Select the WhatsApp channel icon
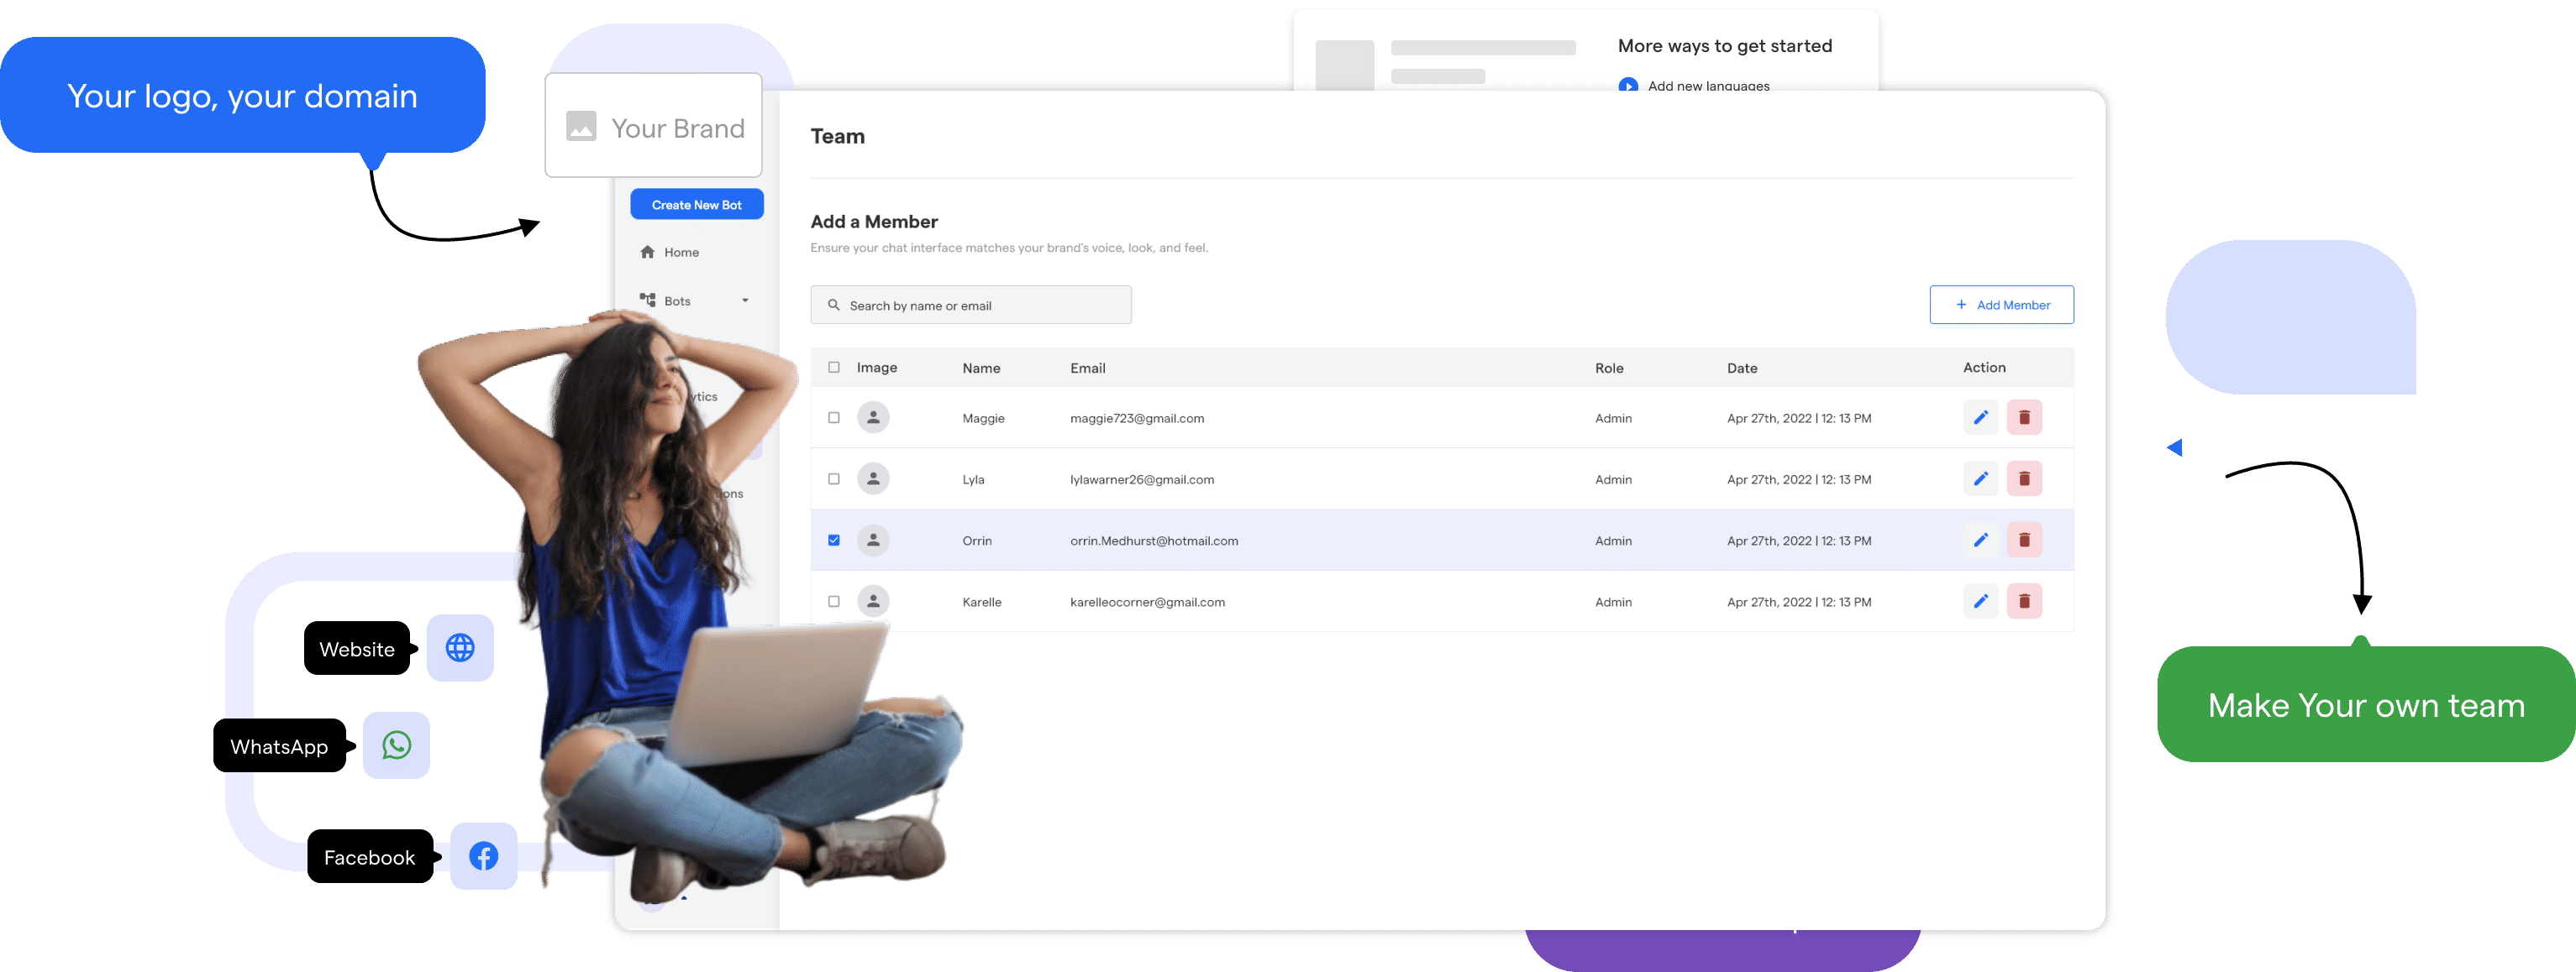2576x972 pixels. 396,745
